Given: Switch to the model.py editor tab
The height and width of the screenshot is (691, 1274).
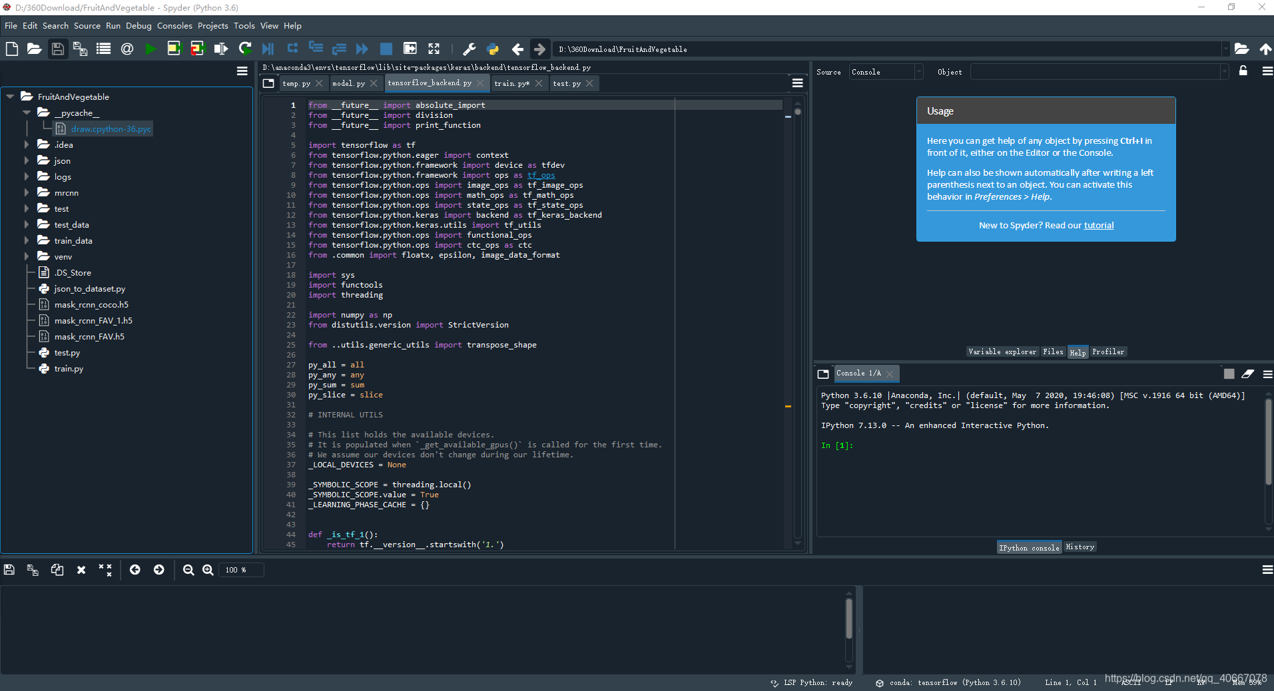Looking at the screenshot, I should pyautogui.click(x=349, y=83).
